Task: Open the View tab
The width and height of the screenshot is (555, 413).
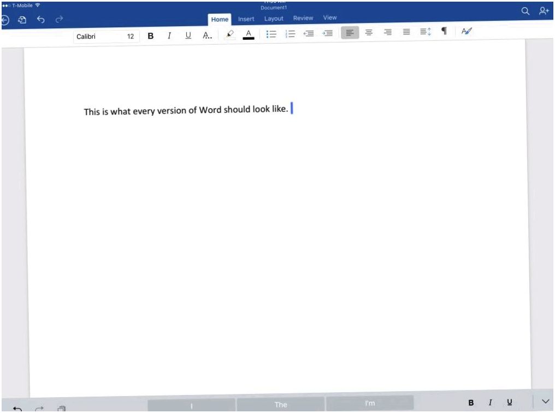Action: coord(329,17)
